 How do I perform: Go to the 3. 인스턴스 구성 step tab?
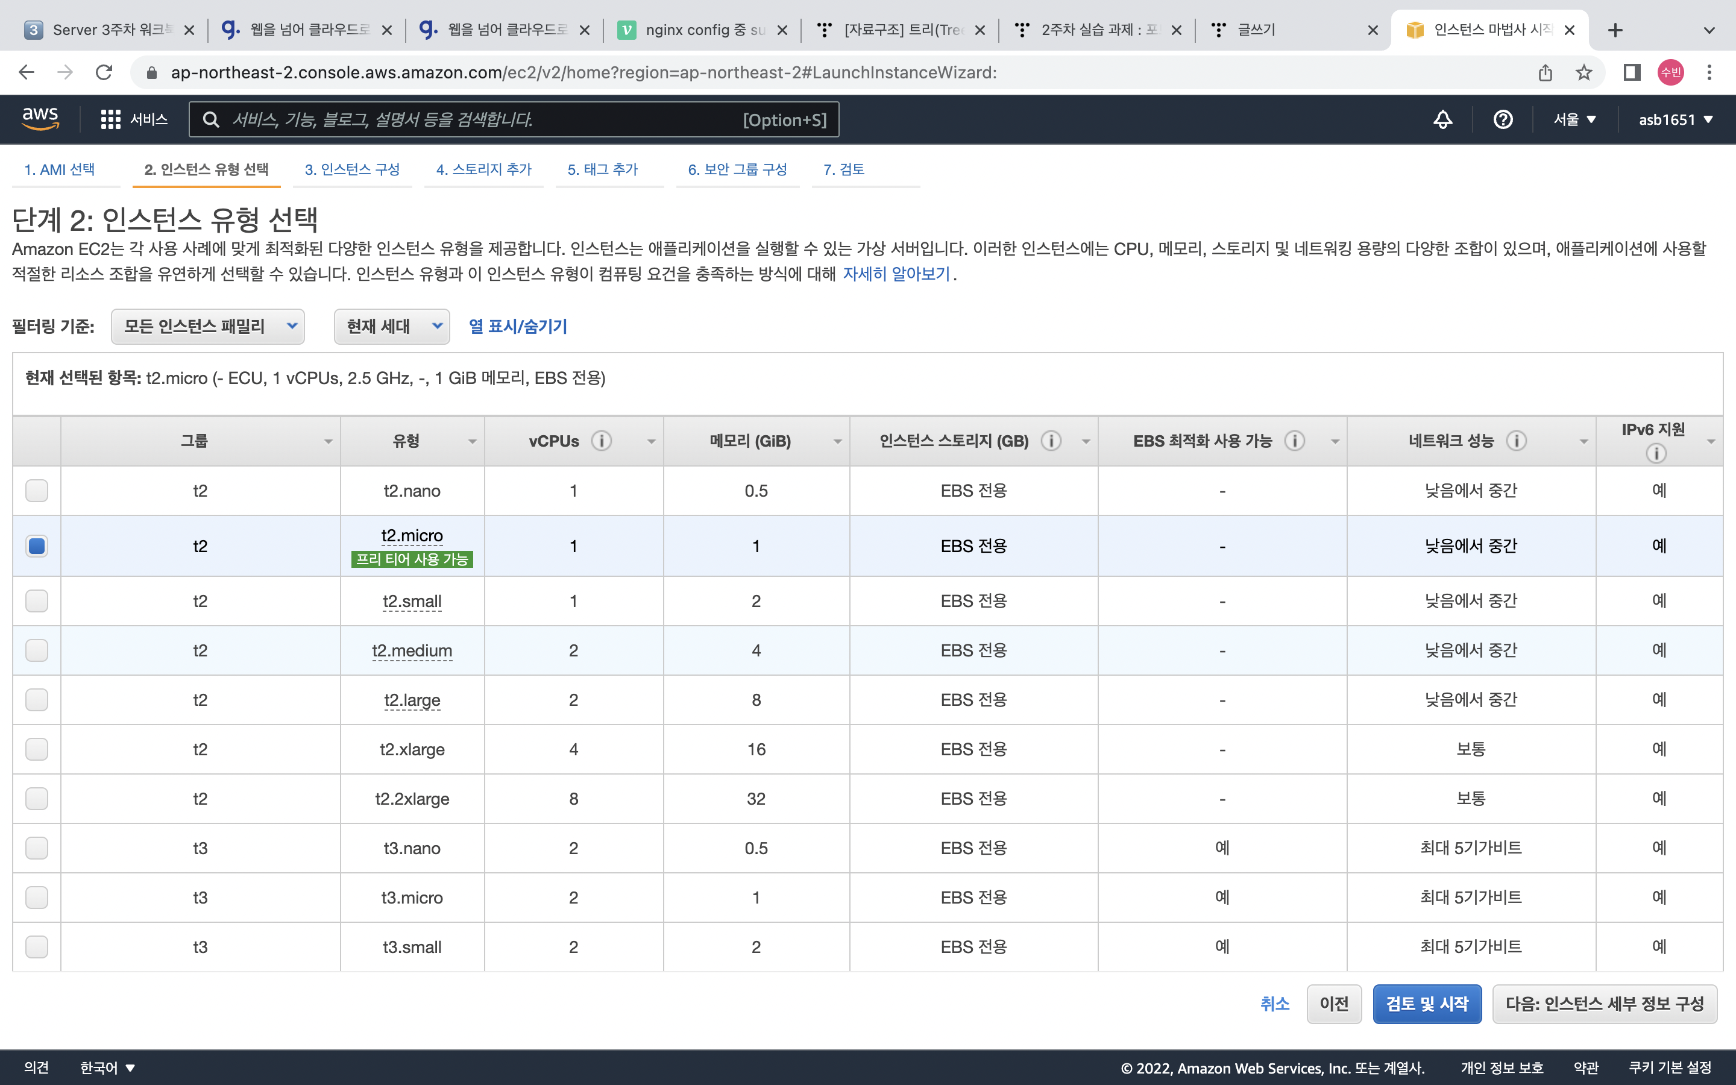[x=352, y=169]
